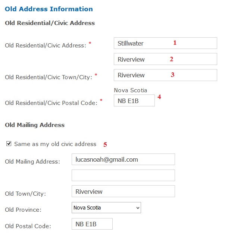
Task: Click the Old Postal Code input field
Action: [x=92, y=224]
